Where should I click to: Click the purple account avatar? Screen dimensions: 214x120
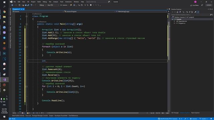coord(195,2)
